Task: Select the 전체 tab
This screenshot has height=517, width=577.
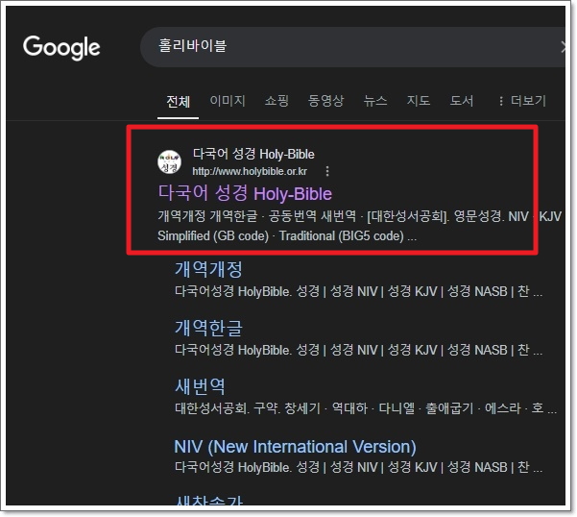Action: pyautogui.click(x=179, y=101)
